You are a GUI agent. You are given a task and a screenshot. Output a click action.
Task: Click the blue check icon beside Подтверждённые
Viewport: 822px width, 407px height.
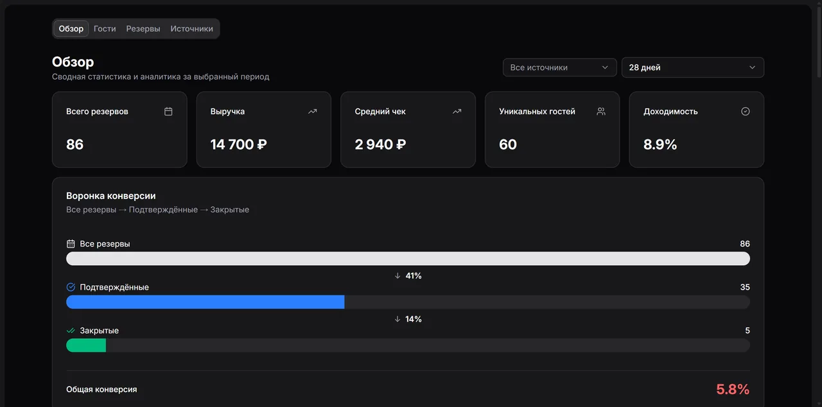coord(71,287)
